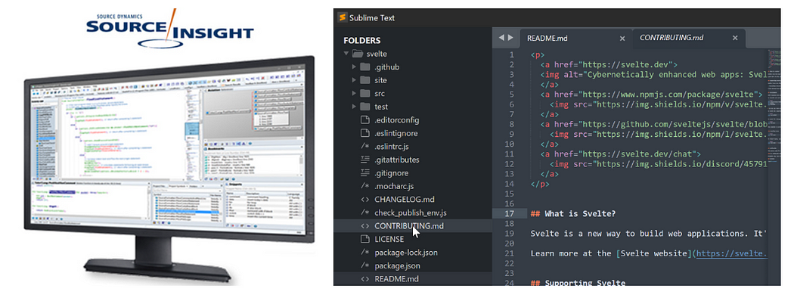Click the test folder icon
The image size is (794, 301).
pyautogui.click(x=365, y=107)
